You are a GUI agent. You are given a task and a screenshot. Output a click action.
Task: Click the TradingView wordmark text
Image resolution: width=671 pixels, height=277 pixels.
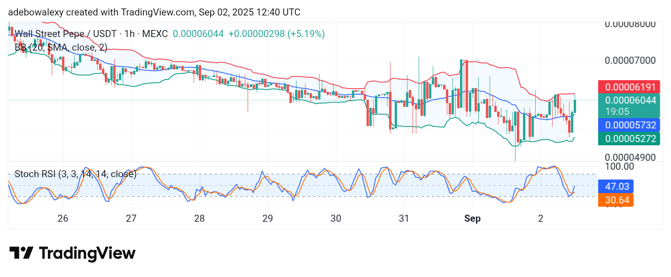click(87, 254)
